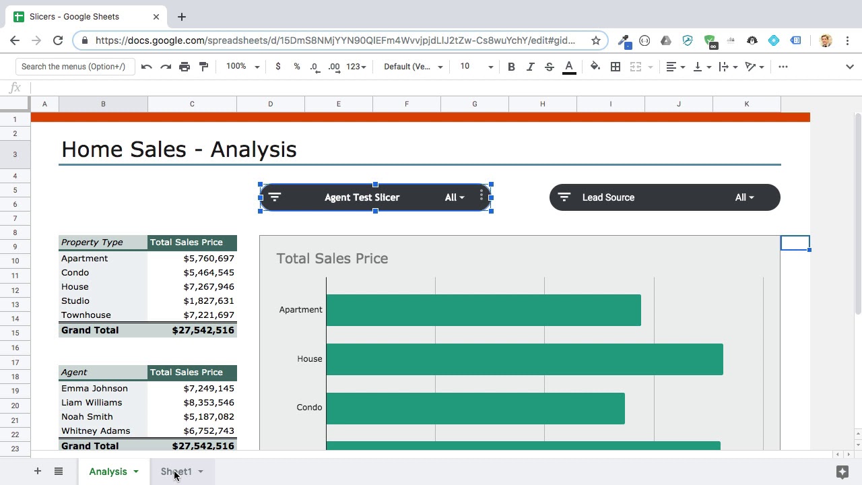Bookmark this page star icon
Screen dimensions: 862x485
596,40
